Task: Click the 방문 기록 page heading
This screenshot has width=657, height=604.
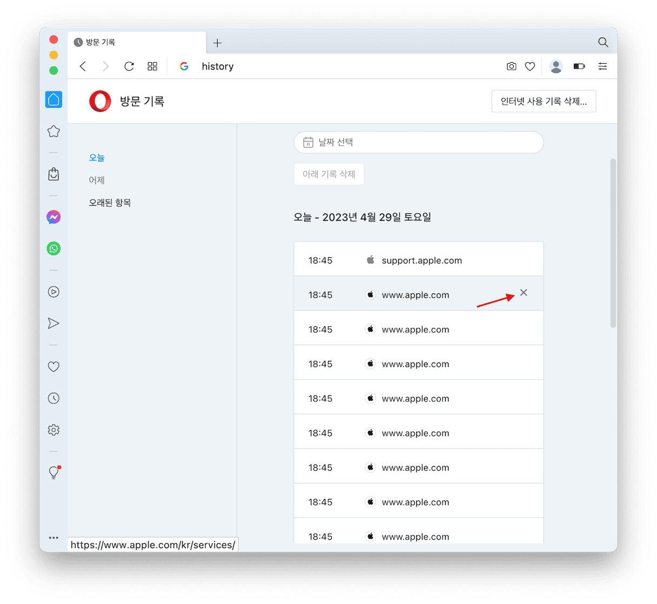Action: 142,101
